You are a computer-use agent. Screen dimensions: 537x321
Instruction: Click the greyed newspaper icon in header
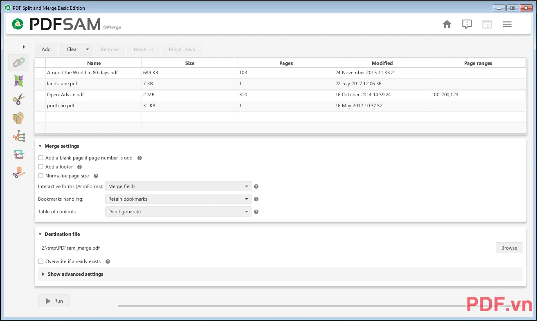click(487, 24)
